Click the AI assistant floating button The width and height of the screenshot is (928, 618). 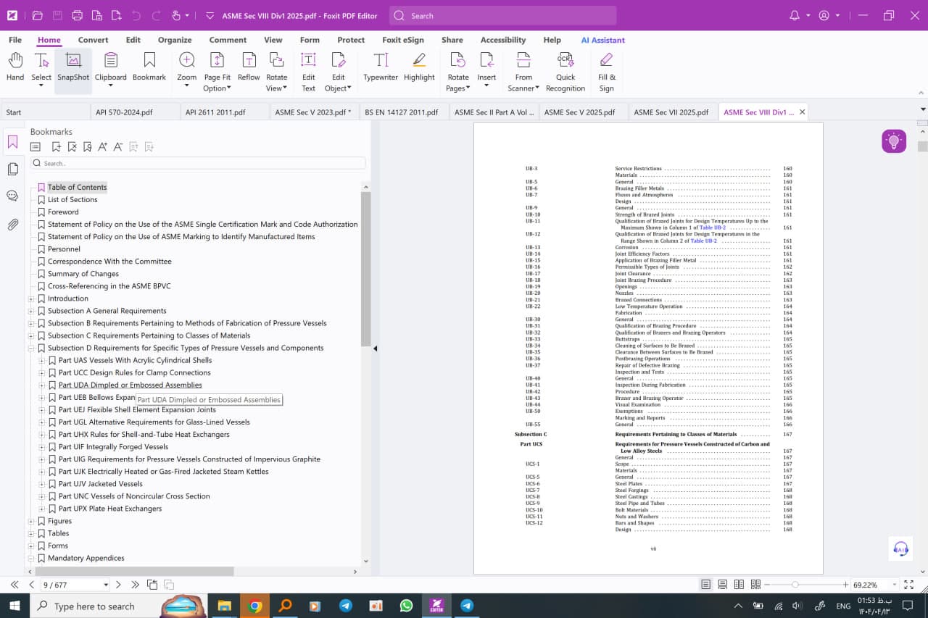pos(900,548)
